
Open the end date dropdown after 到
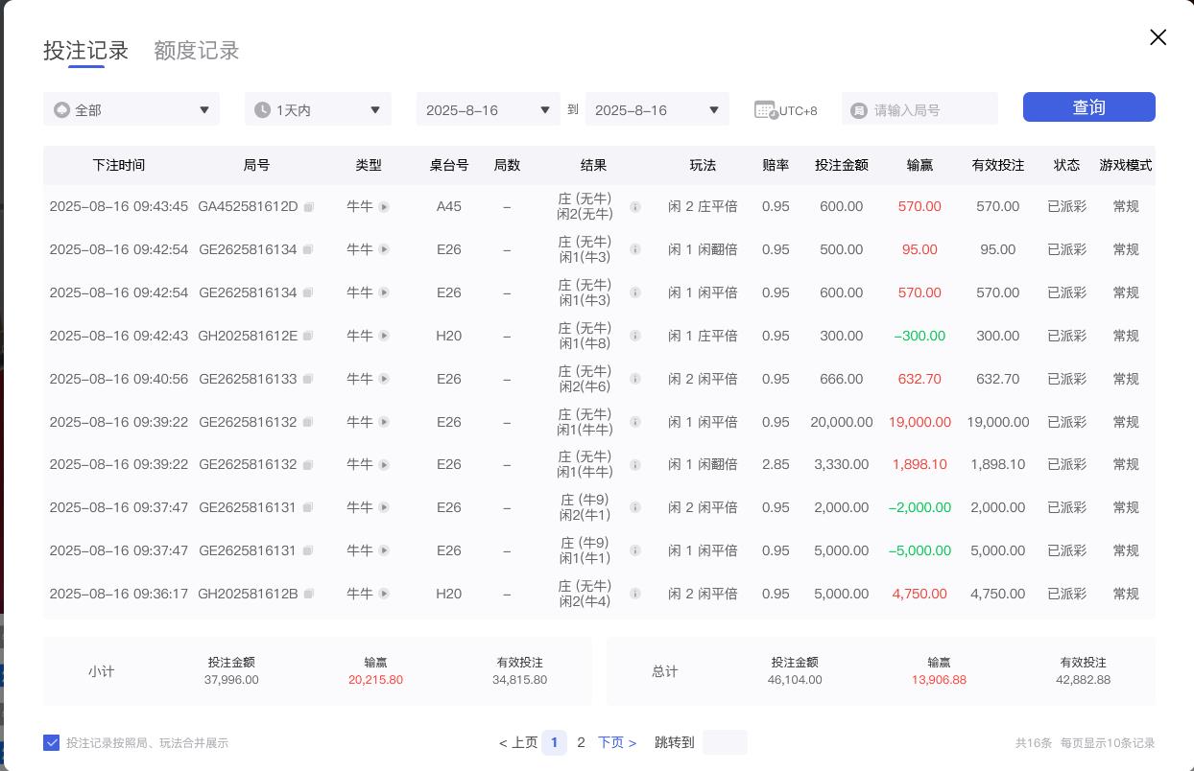pyautogui.click(x=657, y=110)
